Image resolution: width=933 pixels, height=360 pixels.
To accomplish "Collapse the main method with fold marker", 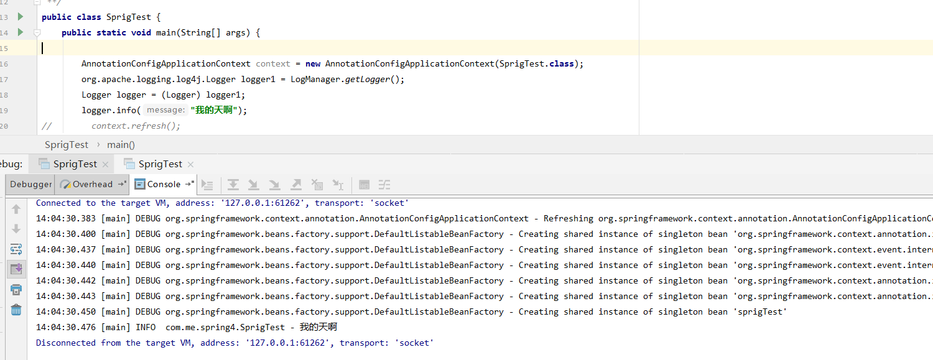I will click(x=36, y=32).
